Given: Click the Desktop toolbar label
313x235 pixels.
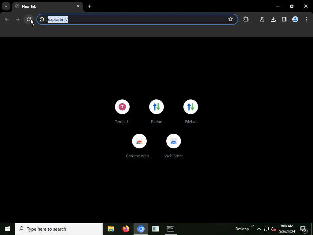Looking at the screenshot, I should click(x=242, y=229).
